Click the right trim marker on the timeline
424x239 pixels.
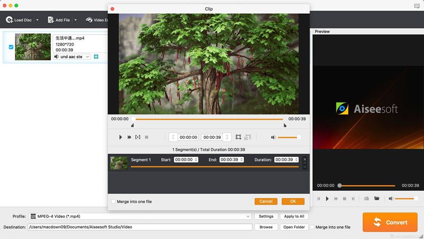click(x=285, y=126)
